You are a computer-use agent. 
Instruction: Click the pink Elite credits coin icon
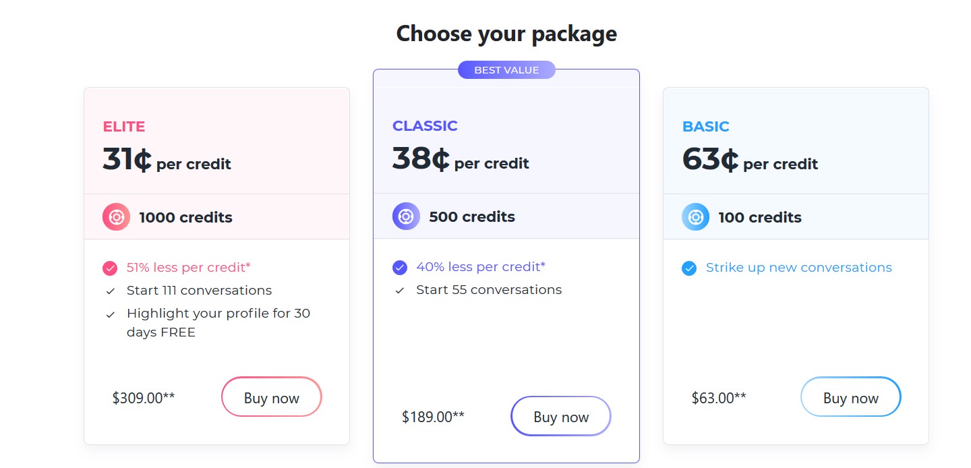coord(116,217)
